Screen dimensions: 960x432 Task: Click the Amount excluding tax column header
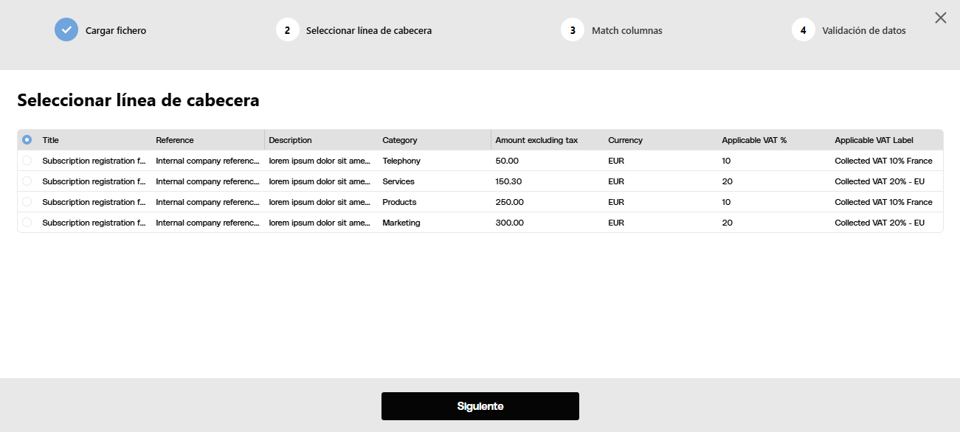(x=536, y=140)
